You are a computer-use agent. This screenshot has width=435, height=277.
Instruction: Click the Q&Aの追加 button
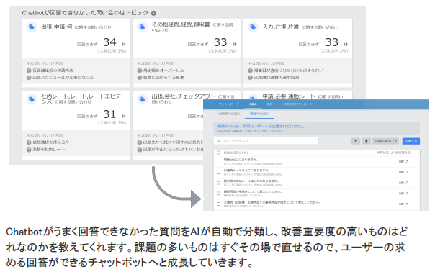(x=383, y=141)
